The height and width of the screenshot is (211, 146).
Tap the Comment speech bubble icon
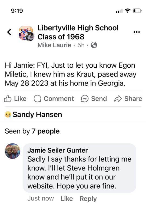(37, 99)
